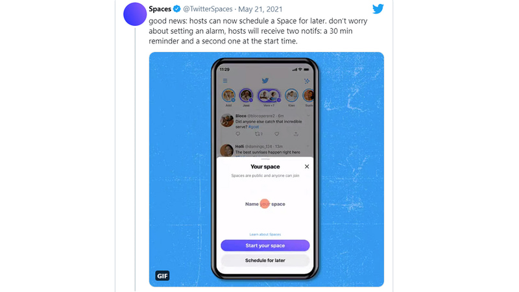Click the Start your space button

point(265,245)
